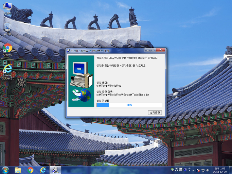
Task: Open Action Center flag icon
Action: click(198, 170)
